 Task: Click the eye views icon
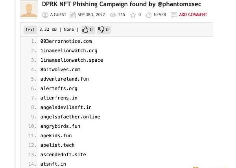(x=113, y=15)
